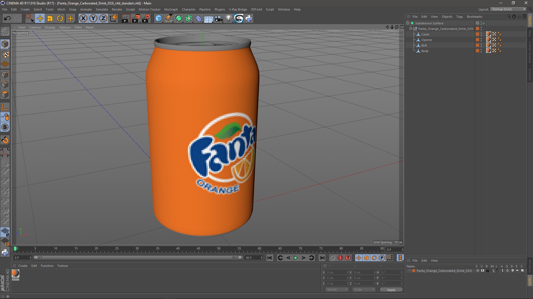This screenshot has width=533, height=299.
Task: Toggle Body object visibility dots
Action: click(481, 51)
